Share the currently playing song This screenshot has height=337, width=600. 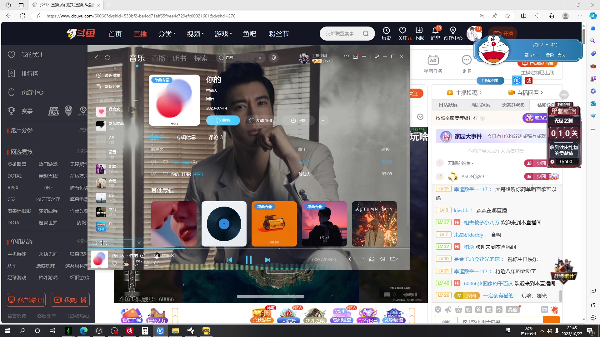pos(146,263)
